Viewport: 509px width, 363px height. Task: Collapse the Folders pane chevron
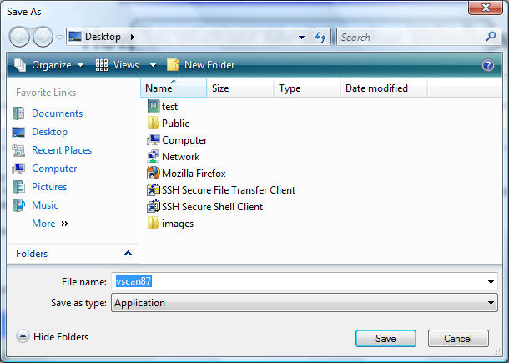pyautogui.click(x=128, y=254)
